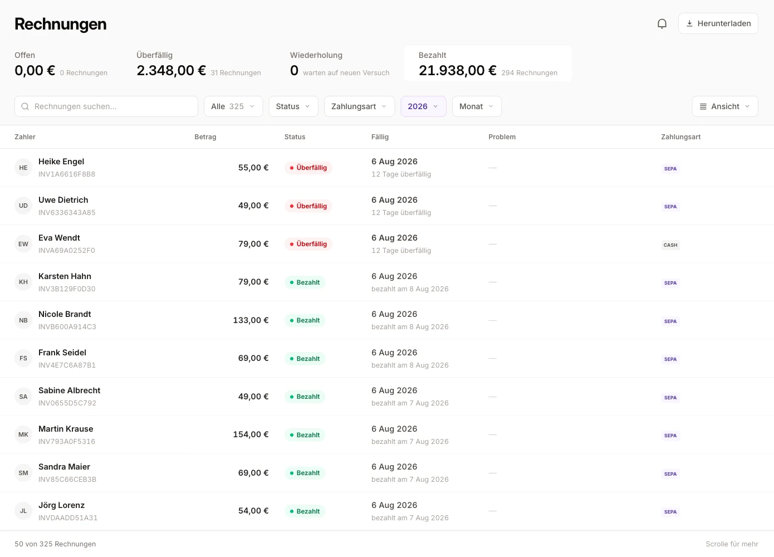
Task: Click the name Sabine Albrecht
Action: 70,390
